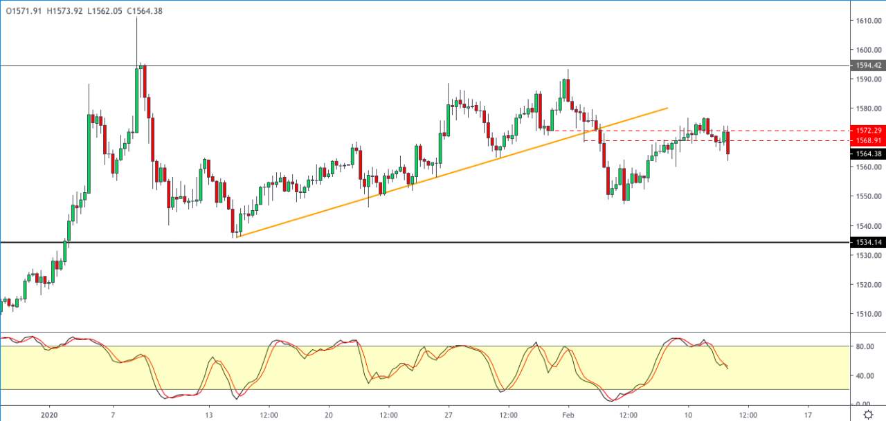This screenshot has width=886, height=421.
Task: Click the 80.00 stochastic level label
Action: pos(865,347)
